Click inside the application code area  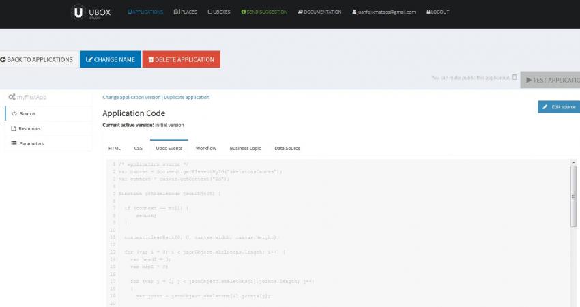pos(340,233)
